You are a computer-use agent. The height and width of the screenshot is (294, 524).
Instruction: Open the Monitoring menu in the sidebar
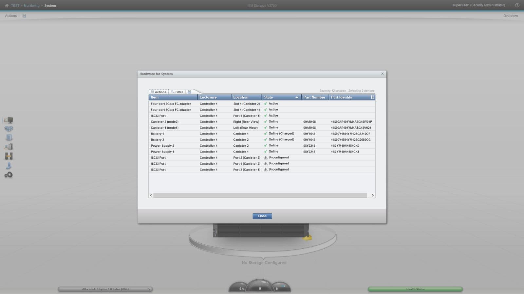coord(9,120)
